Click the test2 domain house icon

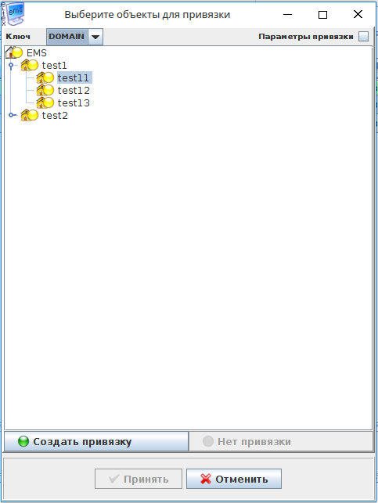click(x=29, y=115)
